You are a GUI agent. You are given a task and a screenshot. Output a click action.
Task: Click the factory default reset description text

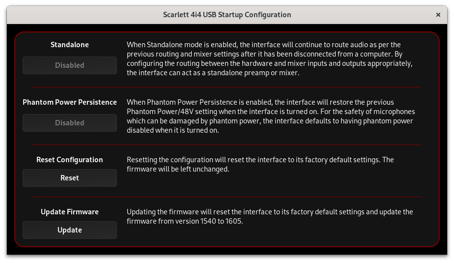point(260,160)
